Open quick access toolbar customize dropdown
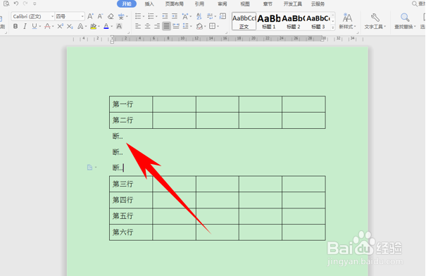 click(35, 4)
